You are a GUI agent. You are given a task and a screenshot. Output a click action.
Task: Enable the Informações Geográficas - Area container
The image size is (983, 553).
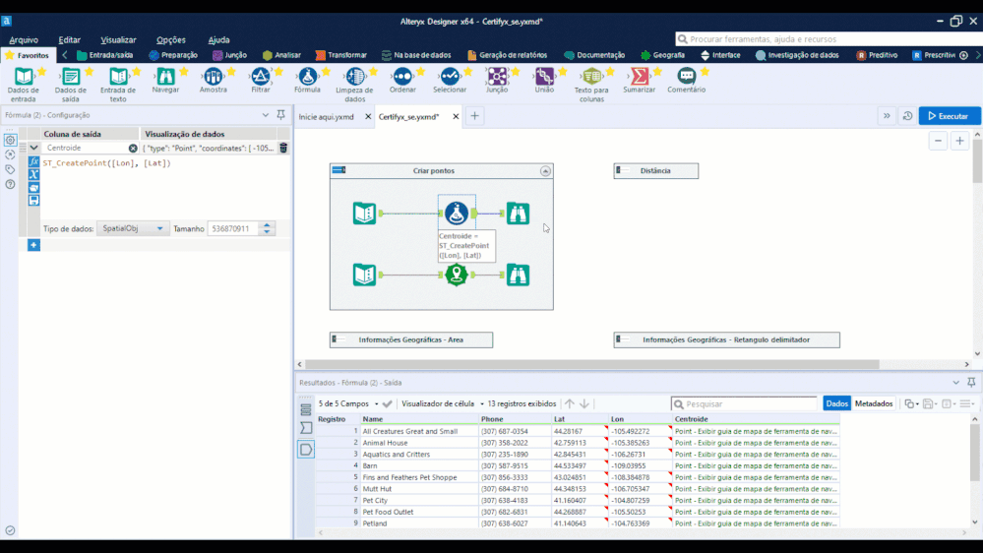[340, 339]
